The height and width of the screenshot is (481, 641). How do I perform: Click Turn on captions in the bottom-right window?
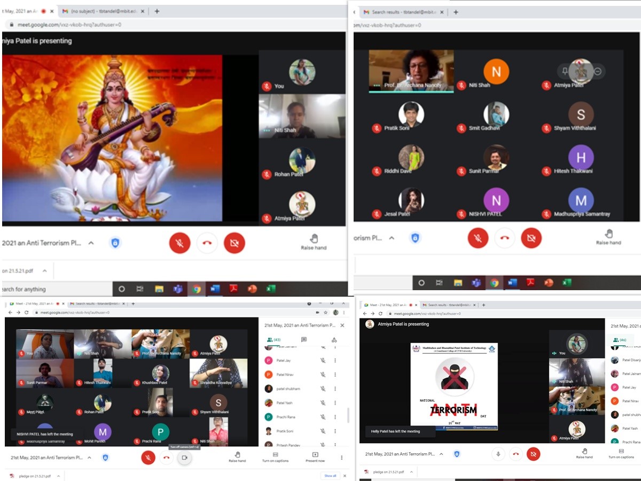[621, 454]
